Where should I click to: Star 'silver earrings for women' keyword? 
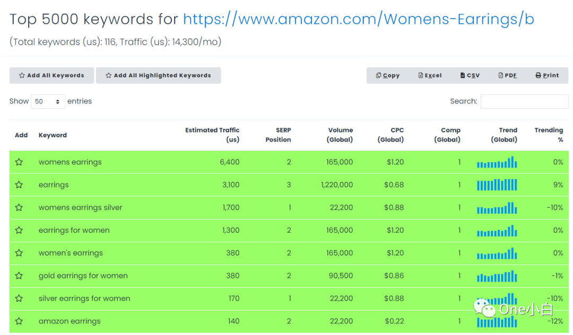tap(19, 298)
